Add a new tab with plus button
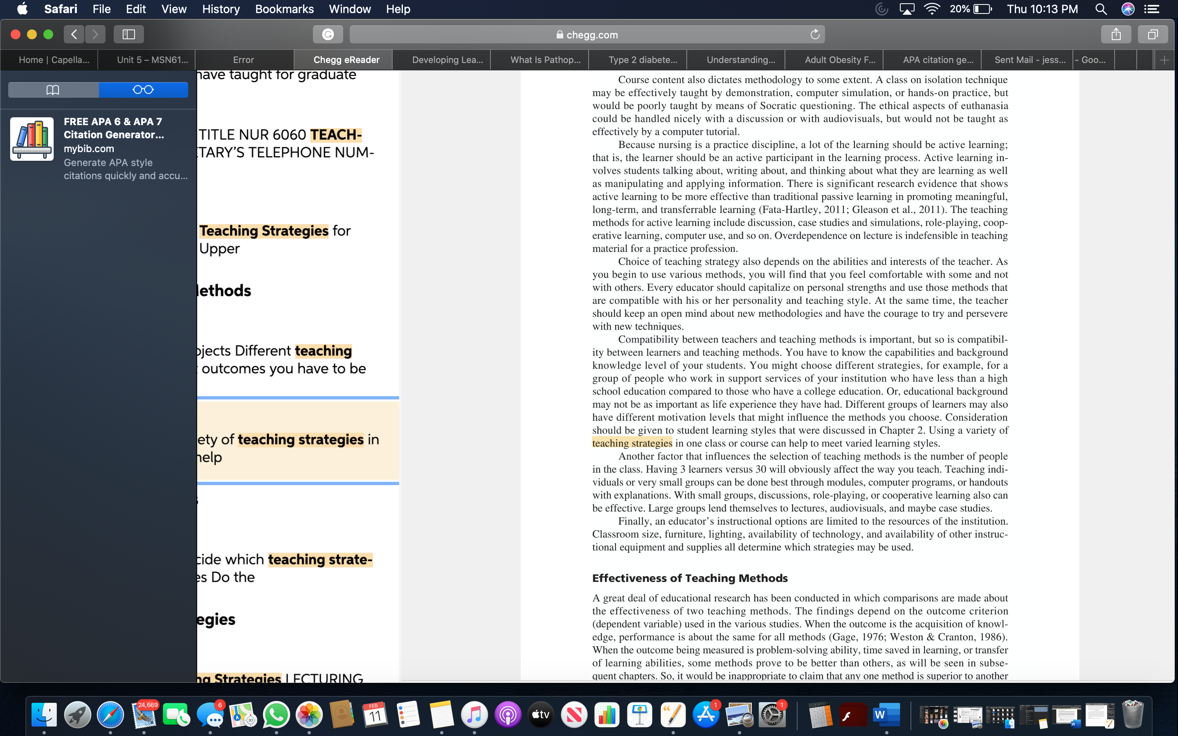This screenshot has width=1178, height=736. 1165,60
